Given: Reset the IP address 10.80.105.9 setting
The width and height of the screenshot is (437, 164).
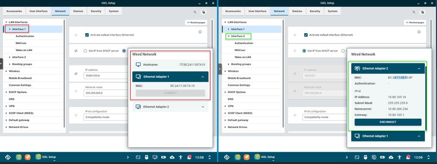Looking at the screenshot, I should click(76, 74).
